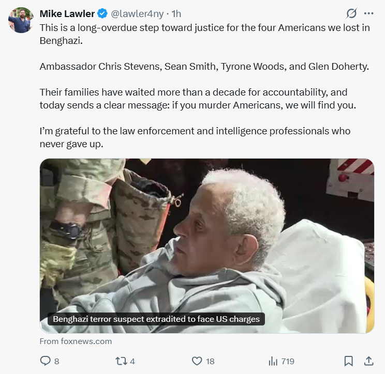Screen dimensions: 385x374
Task: Open the Grok explain-post icon
Action: pos(351,13)
